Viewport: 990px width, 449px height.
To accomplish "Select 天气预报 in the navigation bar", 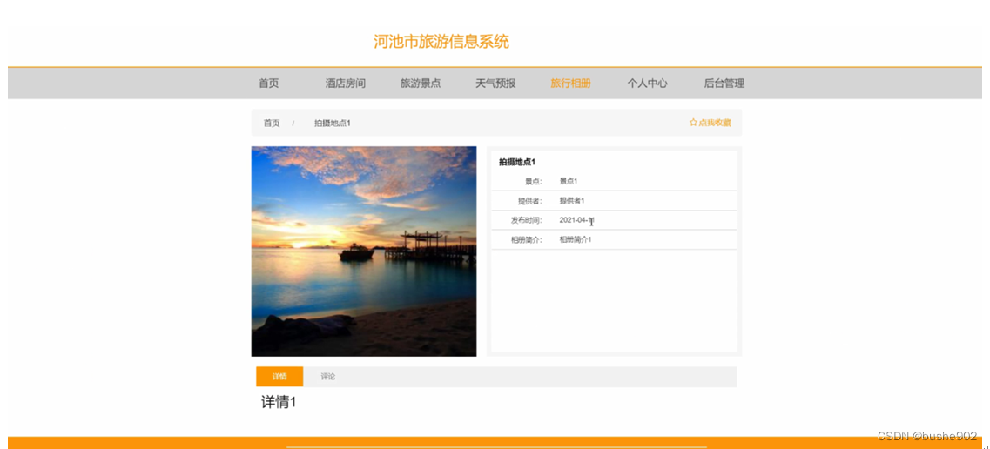I will (x=495, y=84).
